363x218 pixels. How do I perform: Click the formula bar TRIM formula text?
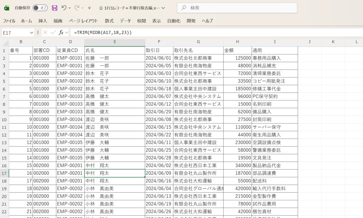[x=103, y=33]
